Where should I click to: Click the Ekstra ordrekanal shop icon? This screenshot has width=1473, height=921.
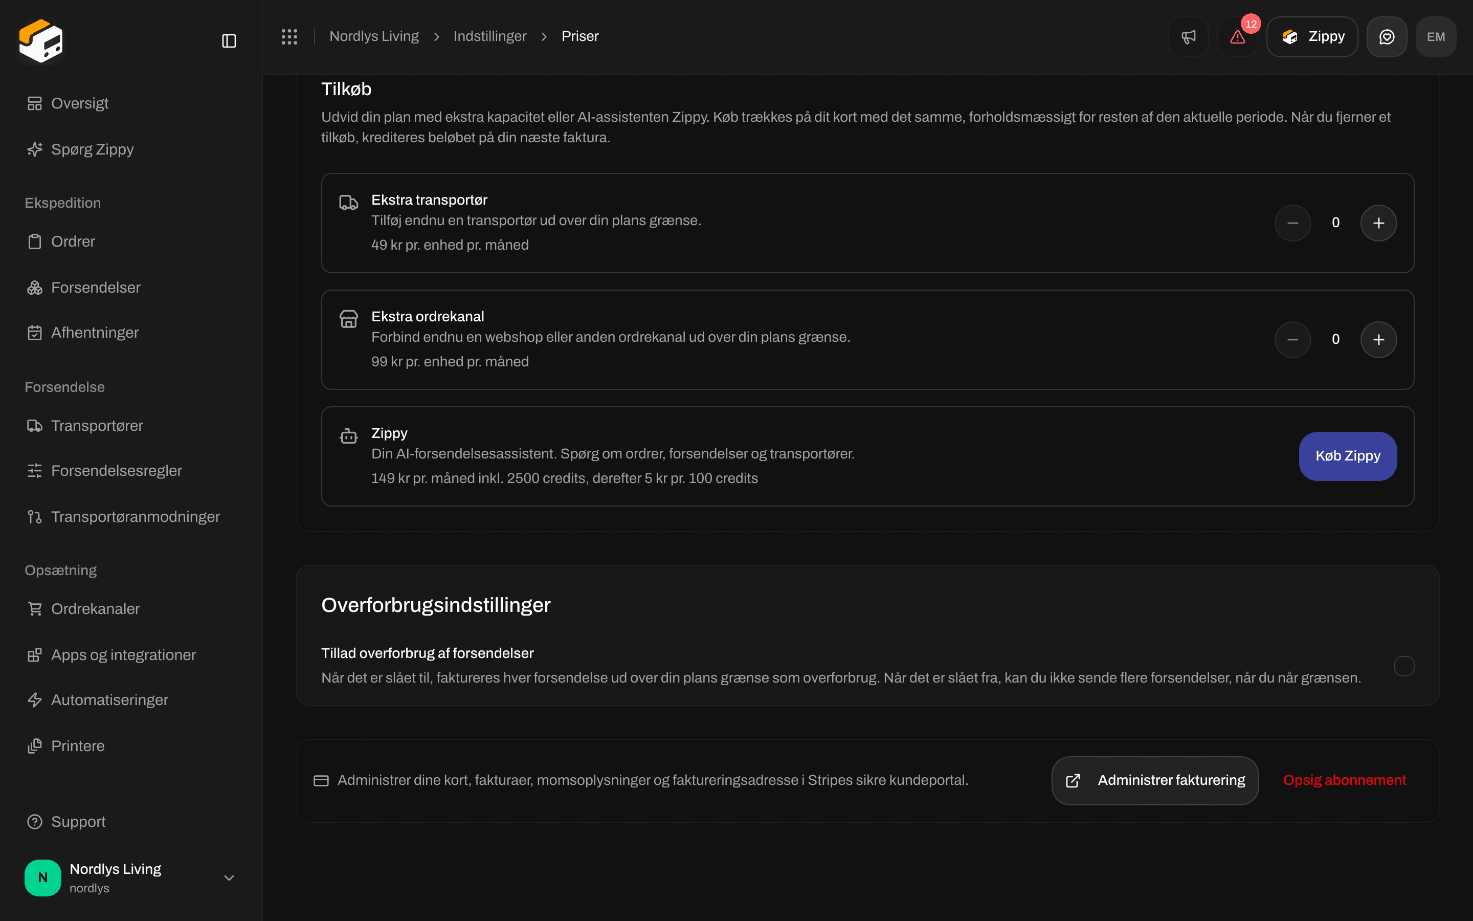coord(348,319)
